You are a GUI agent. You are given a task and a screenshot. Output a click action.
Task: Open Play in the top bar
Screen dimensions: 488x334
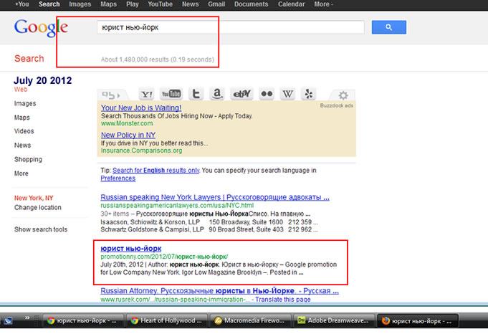133,4
